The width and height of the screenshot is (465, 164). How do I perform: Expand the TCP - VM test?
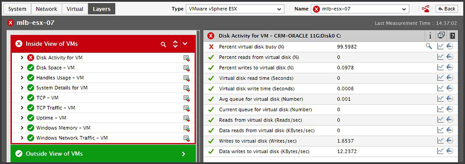point(22,98)
